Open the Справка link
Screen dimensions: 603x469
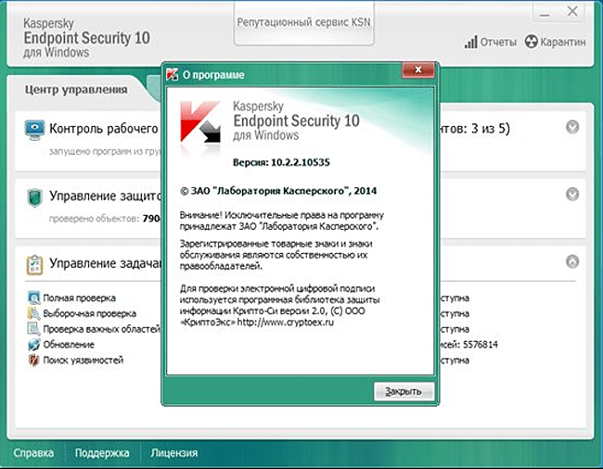pos(32,453)
